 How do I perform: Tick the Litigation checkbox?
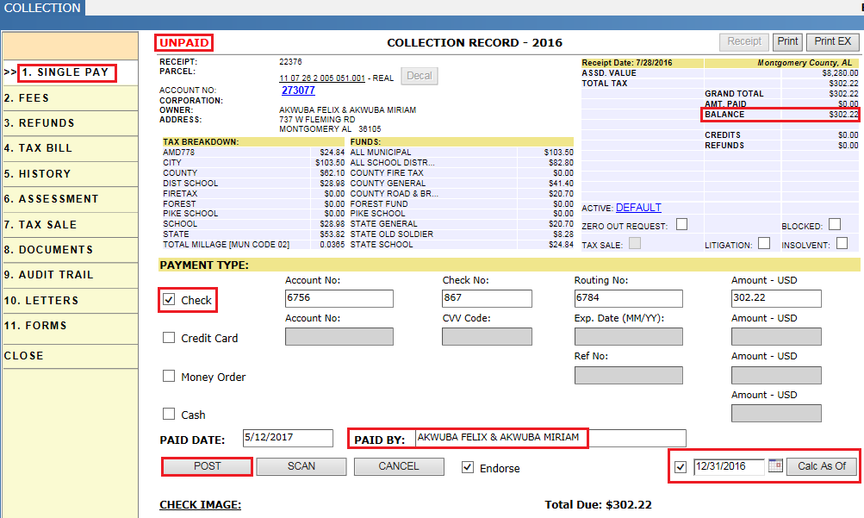pos(764,243)
